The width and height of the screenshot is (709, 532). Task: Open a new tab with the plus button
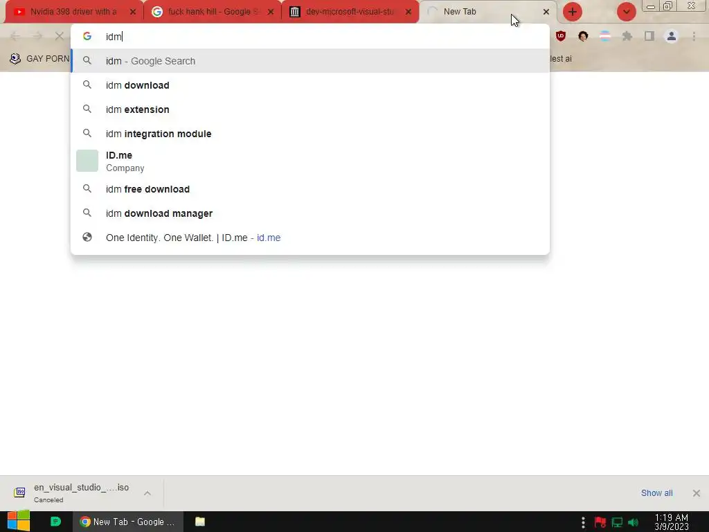click(573, 12)
